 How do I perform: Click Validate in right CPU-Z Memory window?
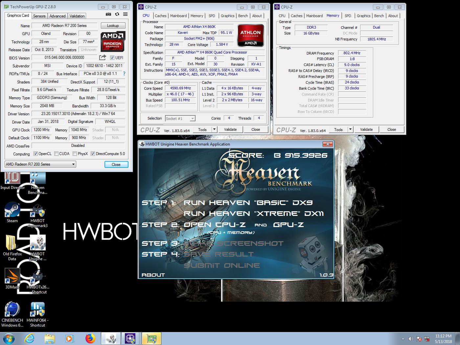pos(366,129)
